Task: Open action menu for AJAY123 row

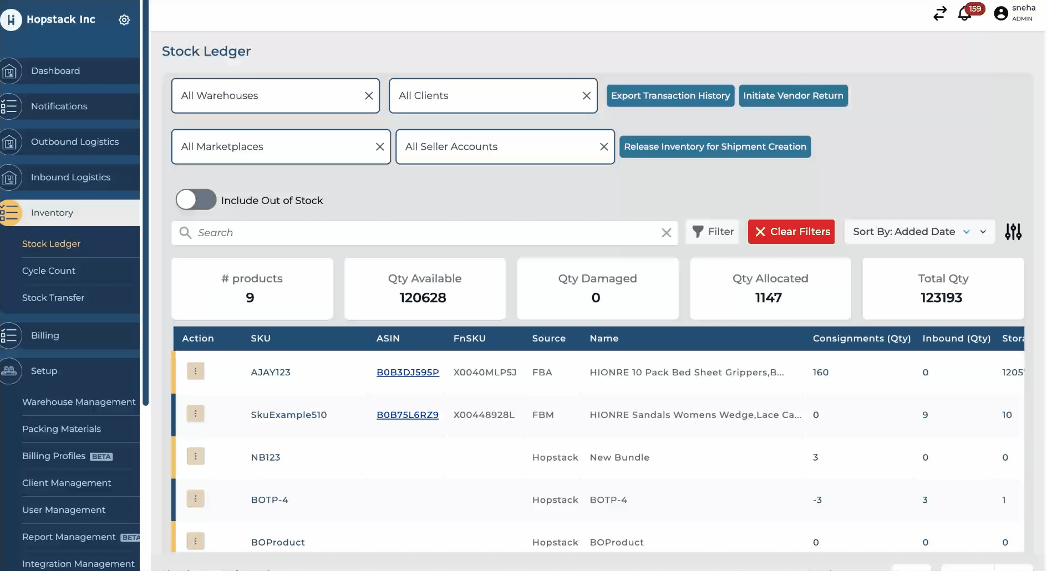Action: tap(195, 371)
